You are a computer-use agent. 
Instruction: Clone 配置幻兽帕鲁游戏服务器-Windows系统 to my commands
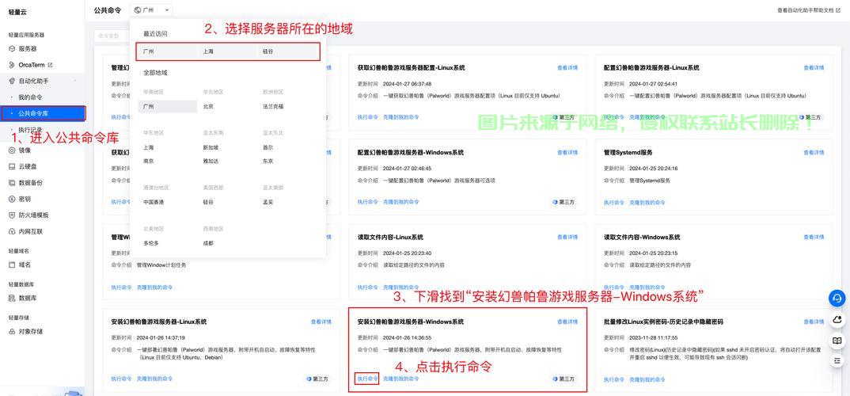(x=401, y=202)
